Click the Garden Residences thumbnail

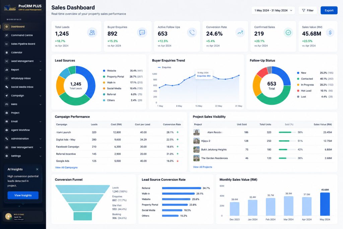196,158
